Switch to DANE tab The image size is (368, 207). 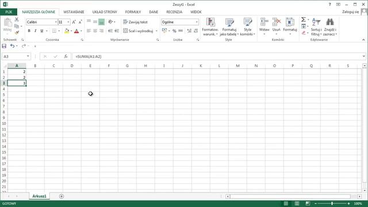coord(154,11)
